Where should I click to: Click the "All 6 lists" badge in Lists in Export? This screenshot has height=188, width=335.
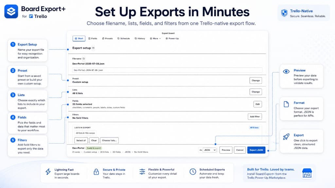[254, 128]
